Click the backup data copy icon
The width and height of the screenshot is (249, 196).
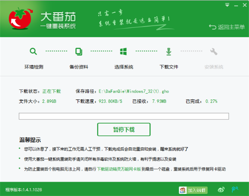pos(78,51)
